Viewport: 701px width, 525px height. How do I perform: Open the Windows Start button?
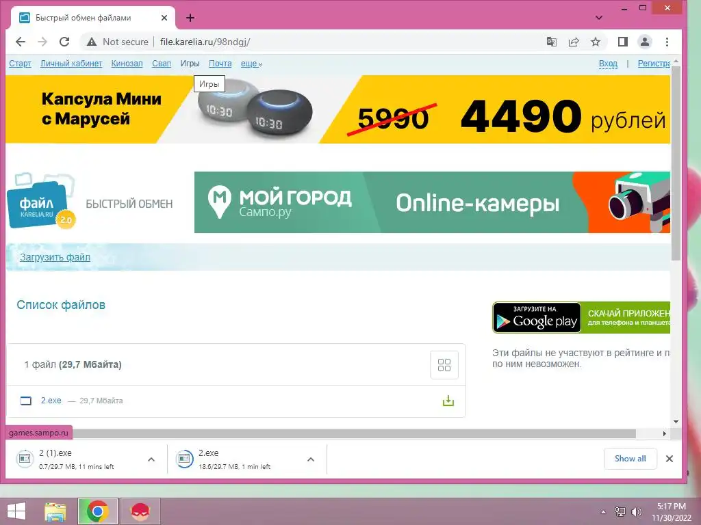pyautogui.click(x=16, y=511)
